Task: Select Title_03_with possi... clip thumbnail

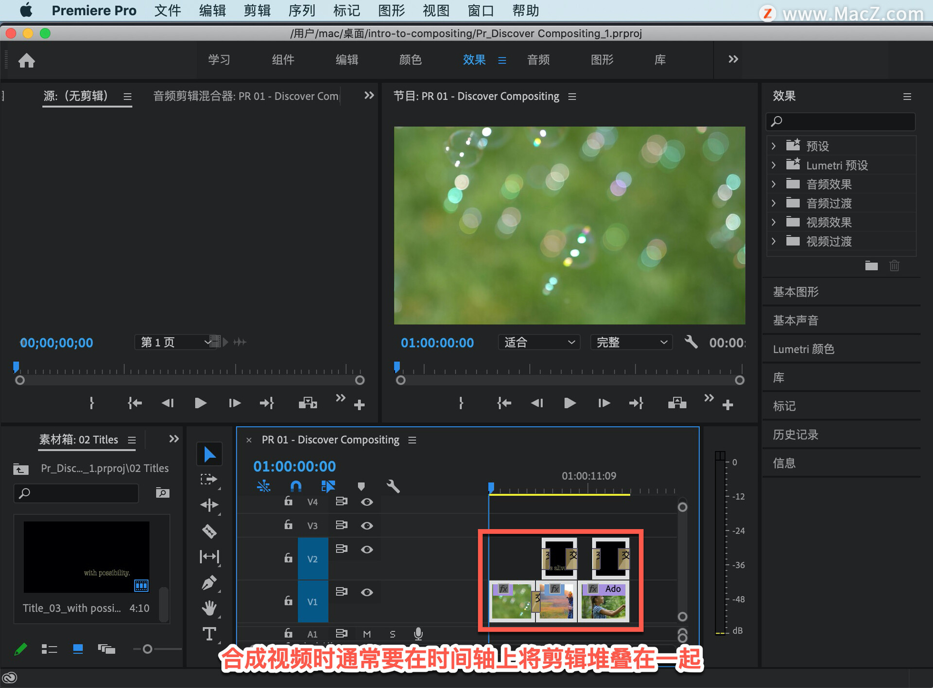Action: point(86,557)
